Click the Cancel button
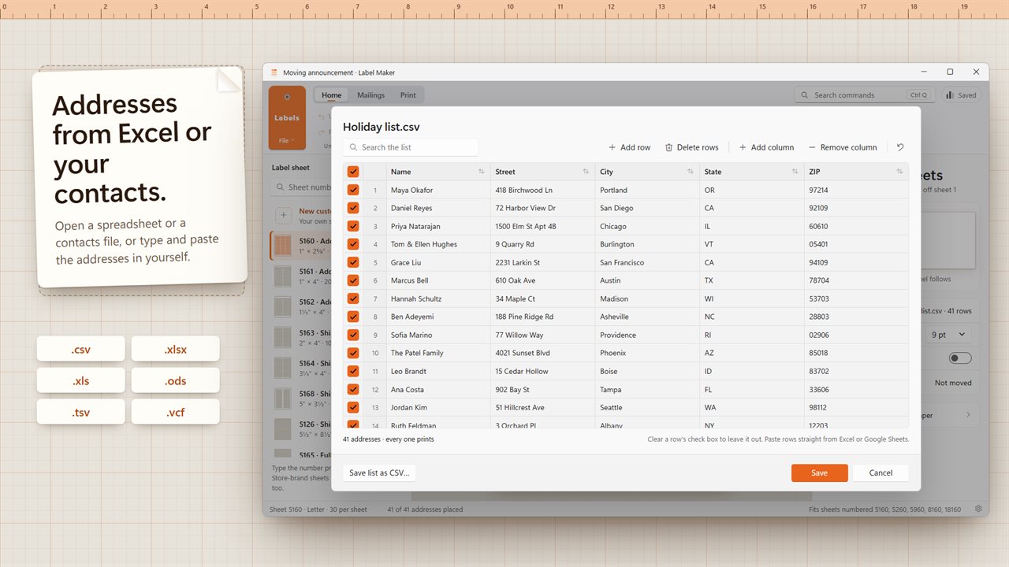 [x=881, y=473]
